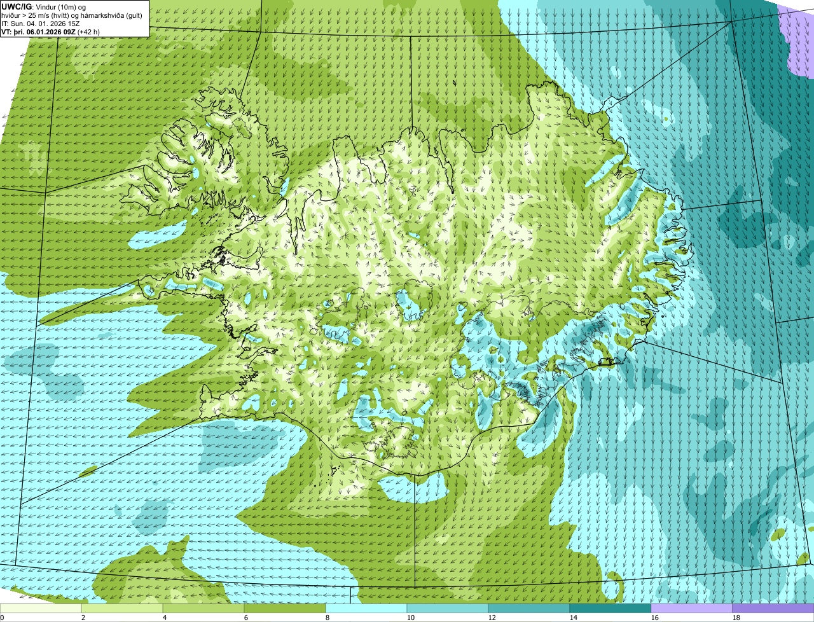Click the 6–8 m/s olive green legend swatch

(285, 609)
